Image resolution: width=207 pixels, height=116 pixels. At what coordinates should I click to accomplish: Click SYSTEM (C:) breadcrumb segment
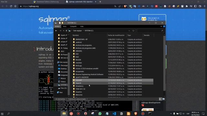(89, 31)
